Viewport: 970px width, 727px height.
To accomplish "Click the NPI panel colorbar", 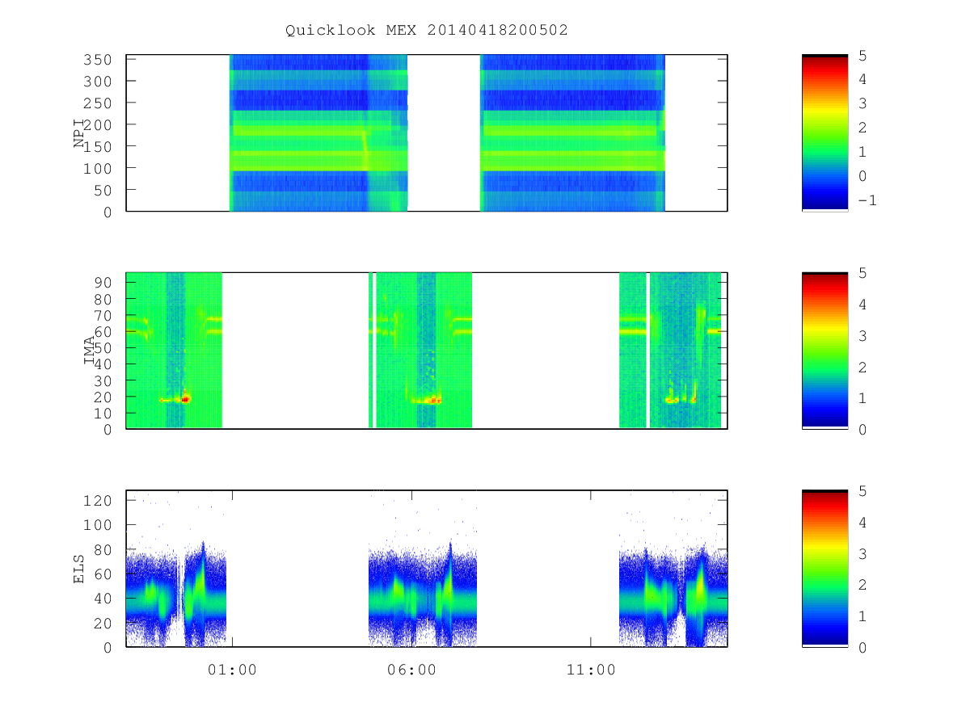I will pos(824,132).
